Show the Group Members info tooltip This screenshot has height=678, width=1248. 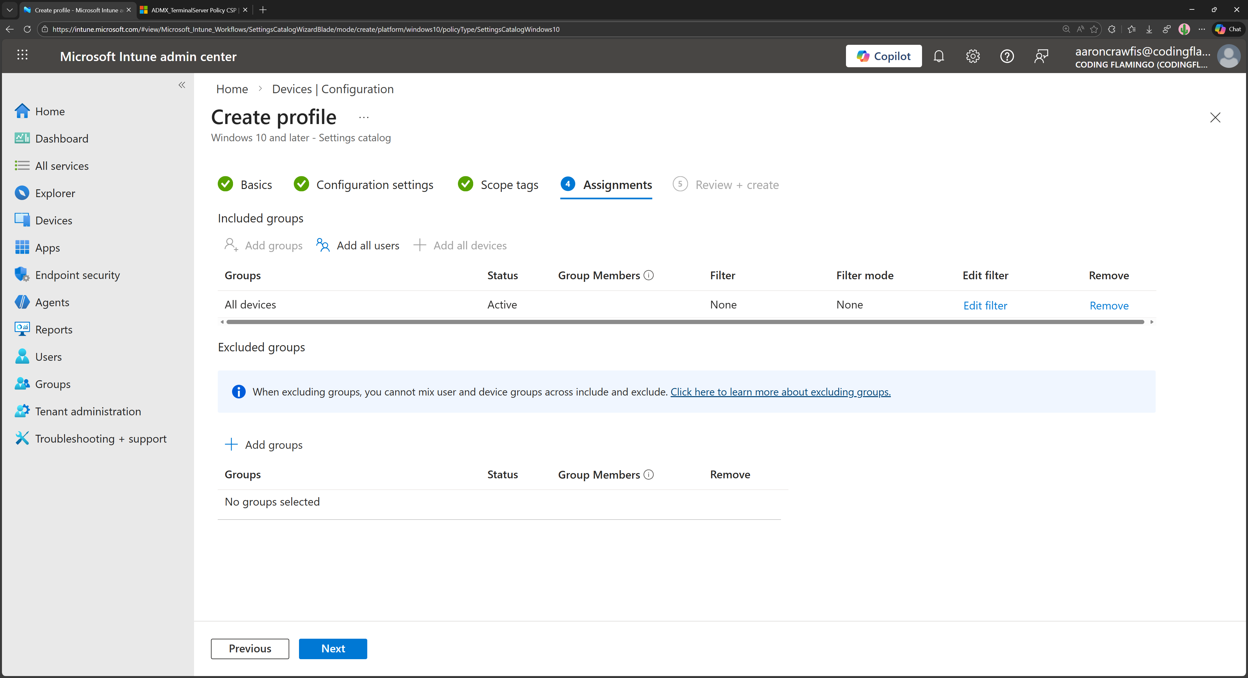click(648, 275)
